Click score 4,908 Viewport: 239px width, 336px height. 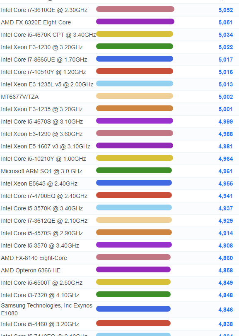click(225, 246)
